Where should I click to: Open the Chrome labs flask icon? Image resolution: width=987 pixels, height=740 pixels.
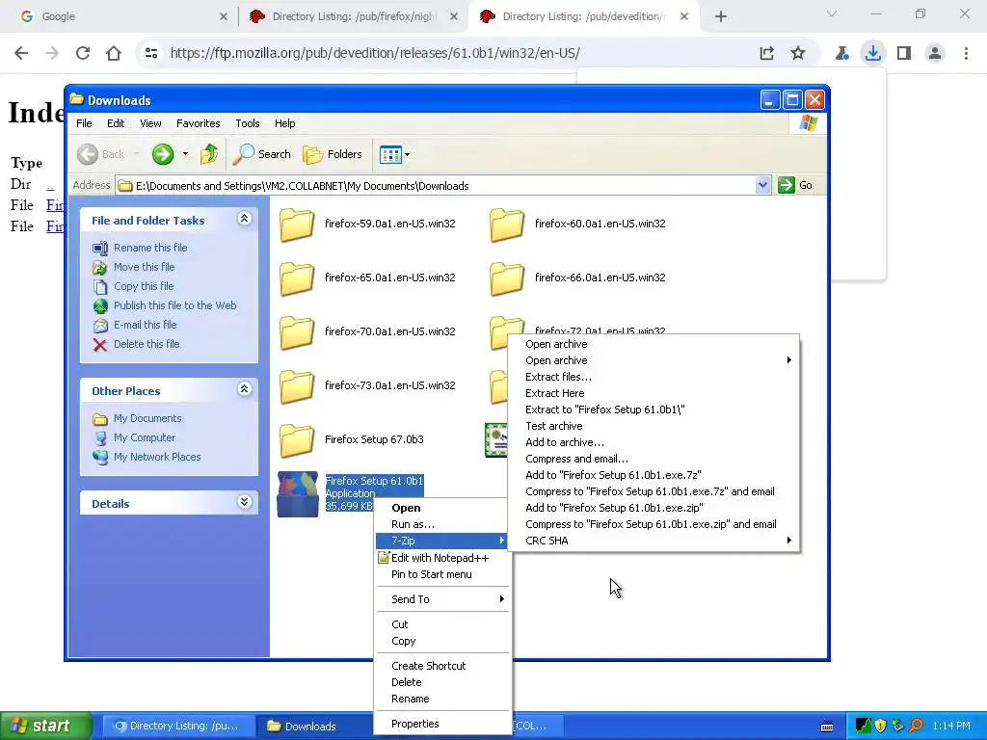click(x=841, y=53)
